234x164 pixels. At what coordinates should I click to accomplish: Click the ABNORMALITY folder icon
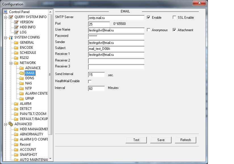point(16,134)
